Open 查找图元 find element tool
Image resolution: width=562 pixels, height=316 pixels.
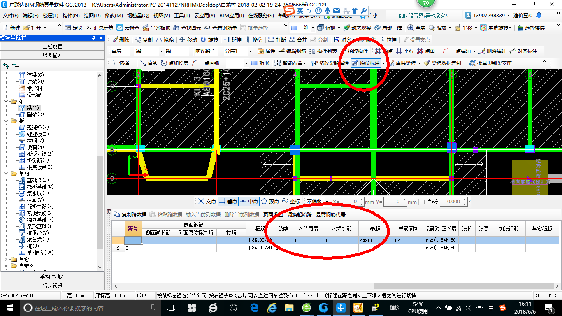click(x=187, y=28)
